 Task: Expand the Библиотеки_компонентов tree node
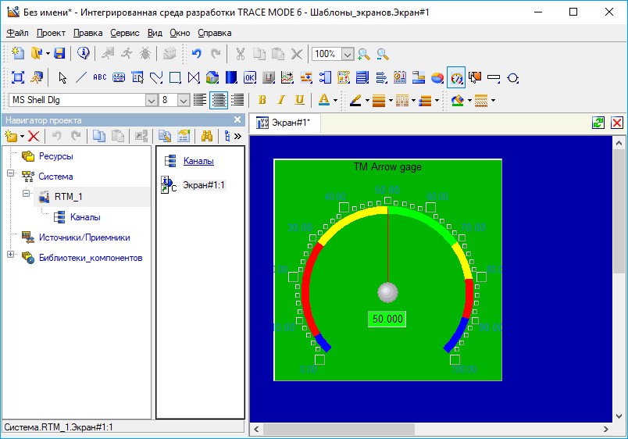pyautogui.click(x=10, y=255)
